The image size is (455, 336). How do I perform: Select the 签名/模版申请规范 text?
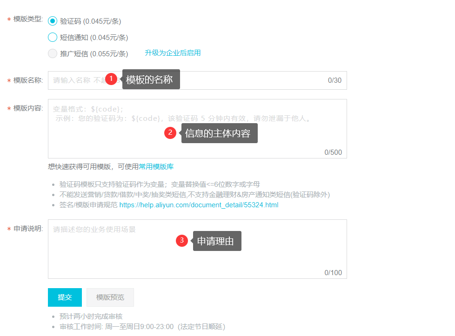[x=88, y=205]
